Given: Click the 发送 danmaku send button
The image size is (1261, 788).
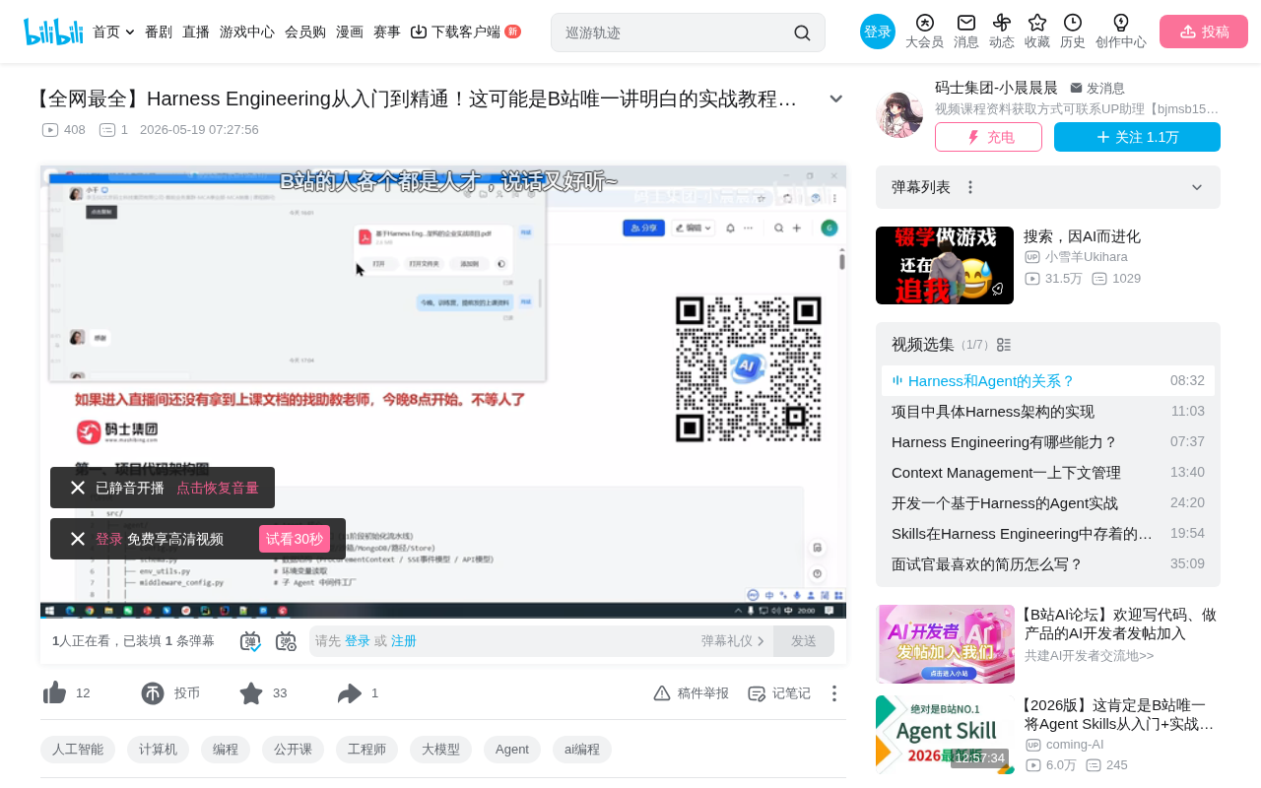Looking at the screenshot, I should (804, 641).
